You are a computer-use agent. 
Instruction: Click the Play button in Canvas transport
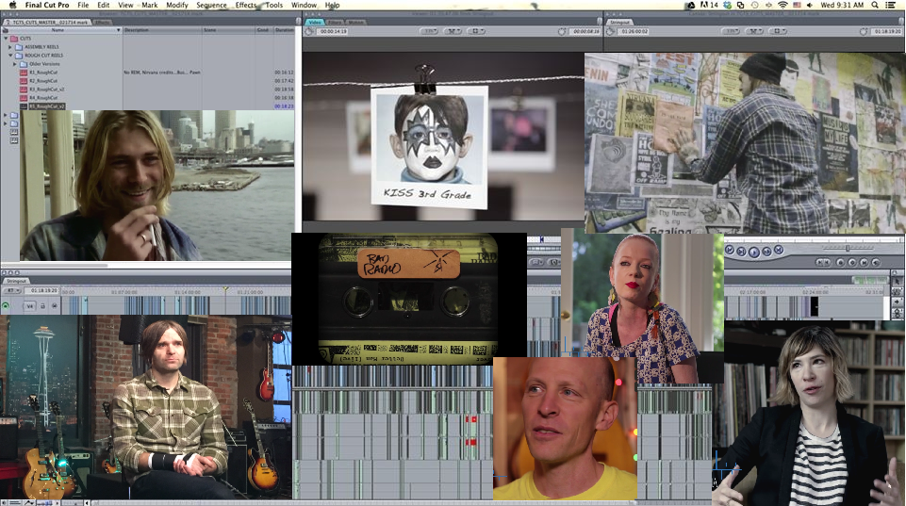tap(754, 252)
